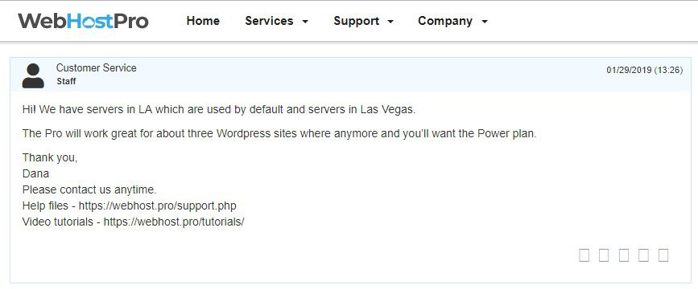This screenshot has width=698, height=289.
Task: Select the second rating box
Action: [x=604, y=255]
